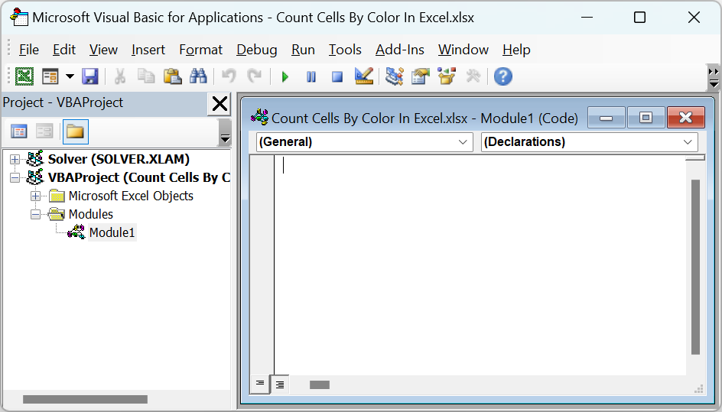Click the code window horizontal scrollbar thumb
The height and width of the screenshot is (412, 722).
coord(320,384)
